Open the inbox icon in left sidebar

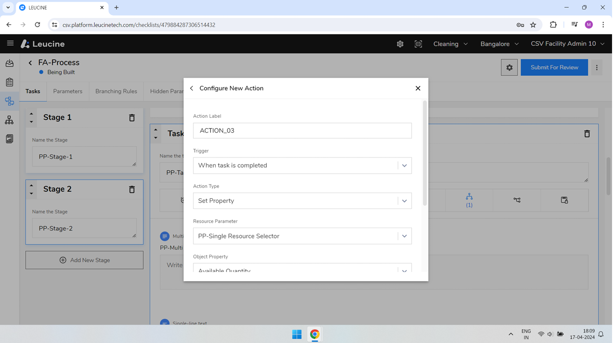pyautogui.click(x=10, y=63)
